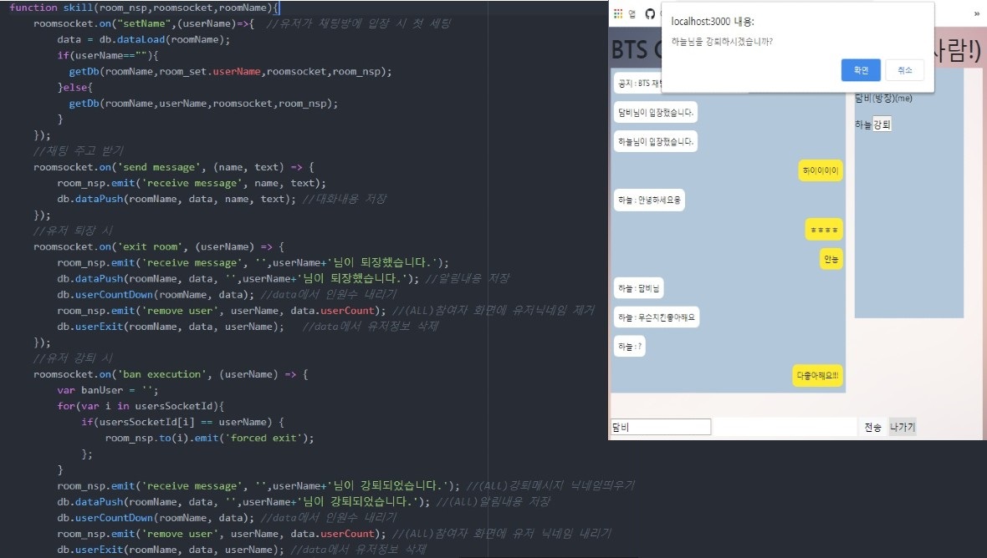Expand the bookmarks overflow chevron
Image resolution: width=987 pixels, height=558 pixels.
pyautogui.click(x=976, y=14)
